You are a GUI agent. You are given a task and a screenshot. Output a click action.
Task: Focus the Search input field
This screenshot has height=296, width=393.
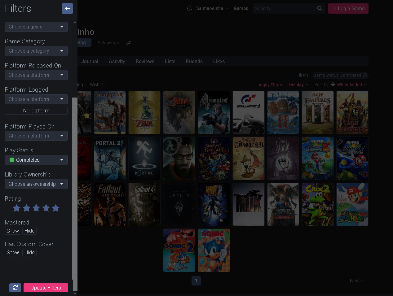click(x=284, y=8)
